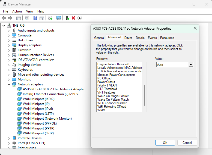Expand the Computer node
Screen dimensions: 212x155
[x=9, y=36]
